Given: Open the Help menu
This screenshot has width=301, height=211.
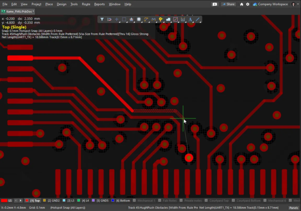Looking at the screenshot, I should coord(127,4).
